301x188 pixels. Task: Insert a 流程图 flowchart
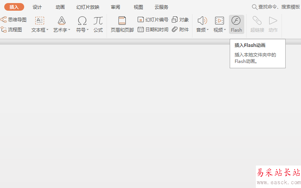[x=11, y=30]
